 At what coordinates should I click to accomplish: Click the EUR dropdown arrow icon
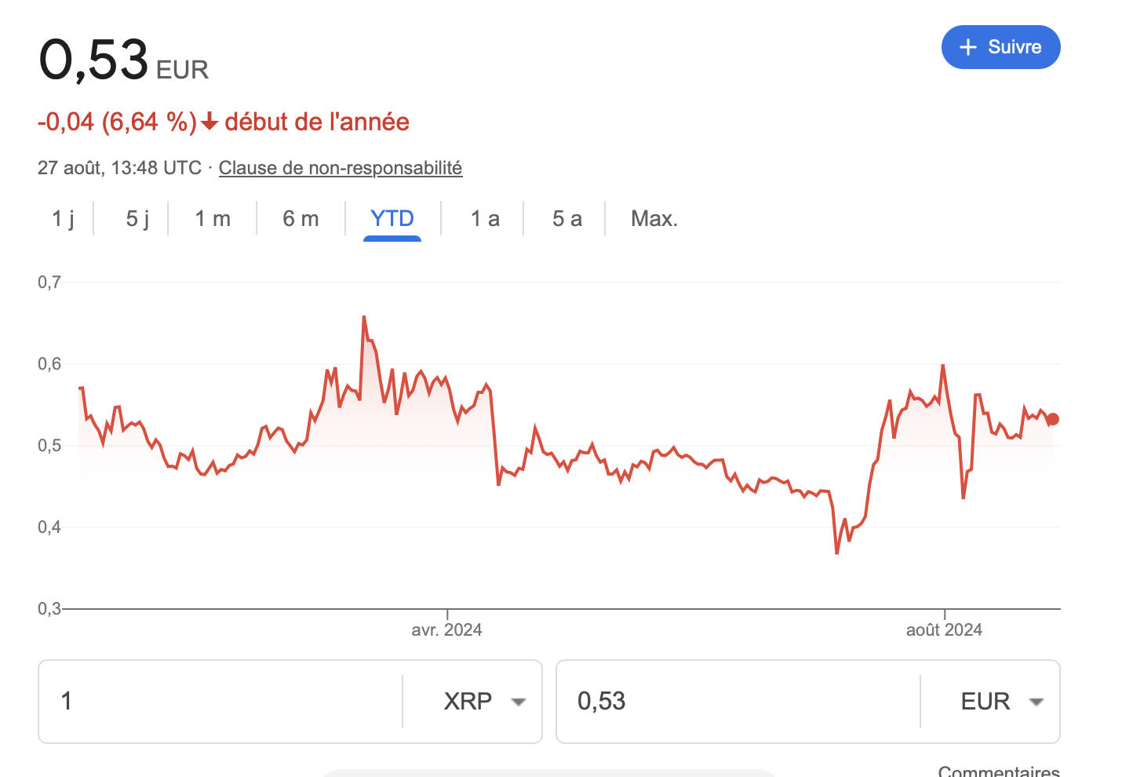coord(1036,702)
